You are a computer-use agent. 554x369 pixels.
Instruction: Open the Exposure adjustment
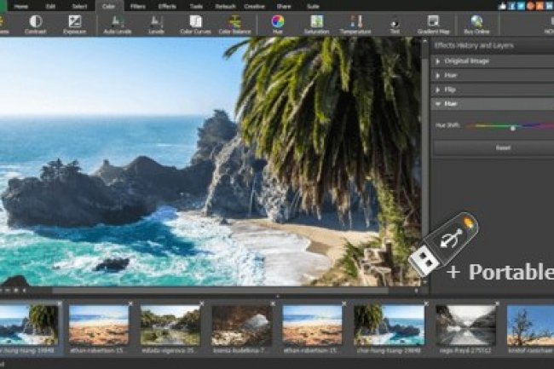[x=75, y=23]
